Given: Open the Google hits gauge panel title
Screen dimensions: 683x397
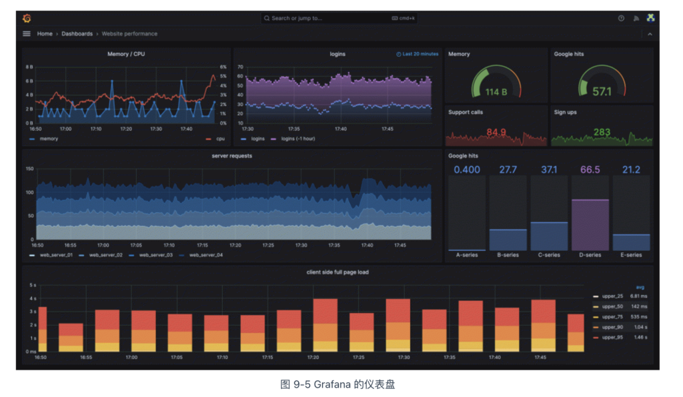Looking at the screenshot, I should click(x=569, y=54).
